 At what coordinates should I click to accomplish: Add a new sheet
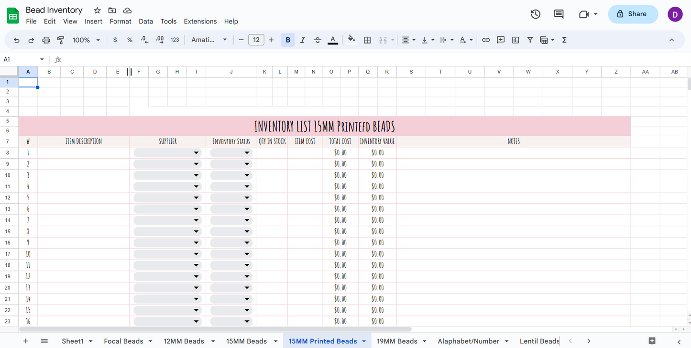[26, 341]
